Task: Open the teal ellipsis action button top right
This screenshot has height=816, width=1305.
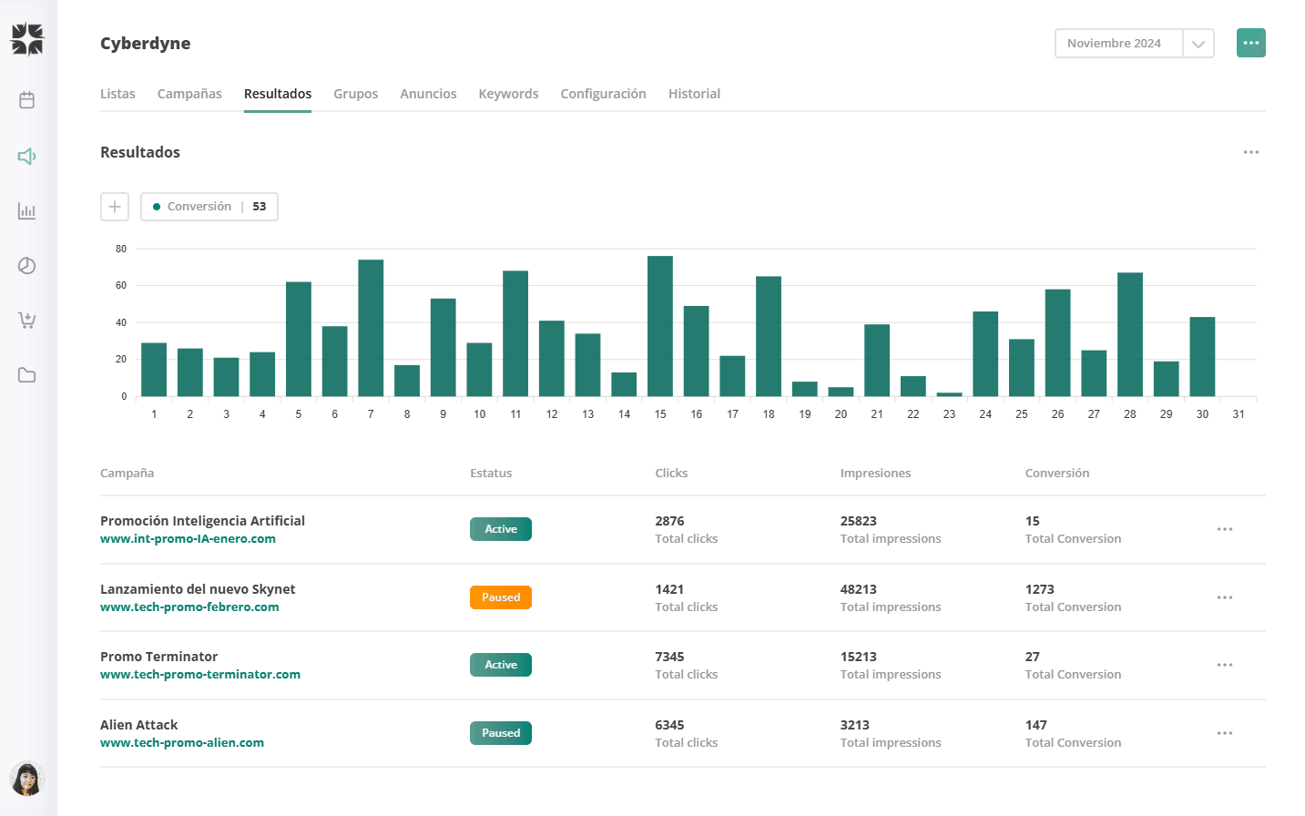Action: pyautogui.click(x=1250, y=43)
